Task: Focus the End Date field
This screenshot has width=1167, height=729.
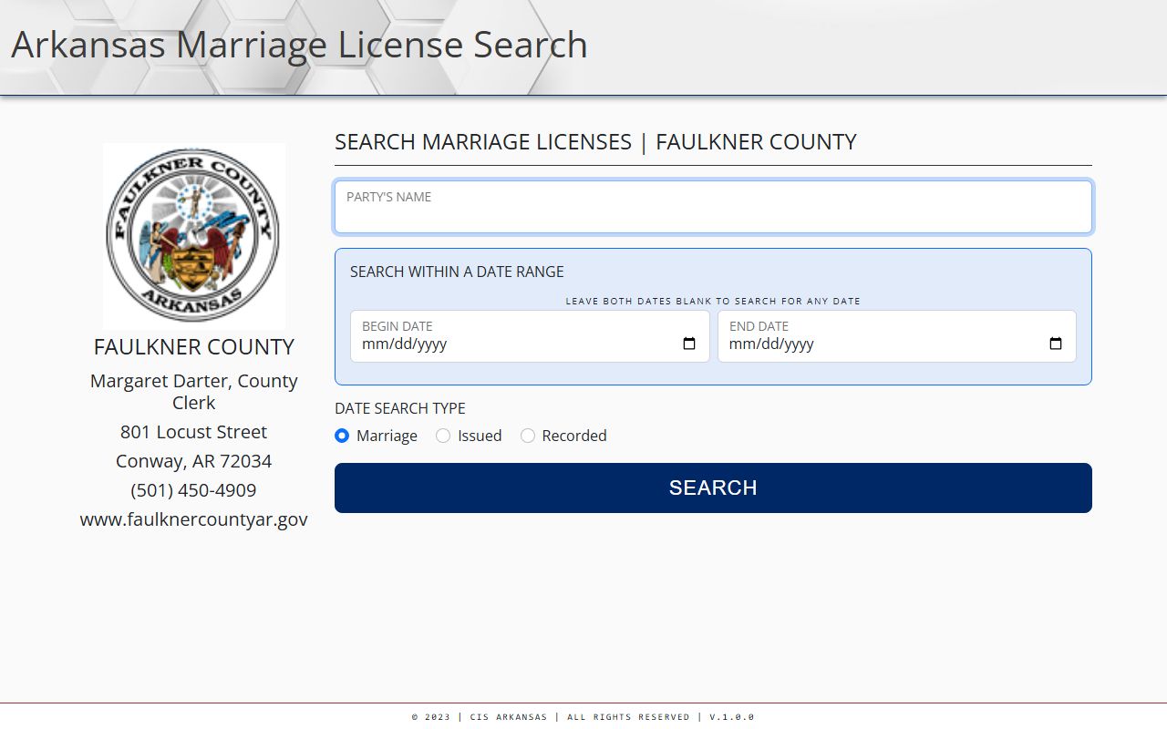Action: [x=897, y=336]
